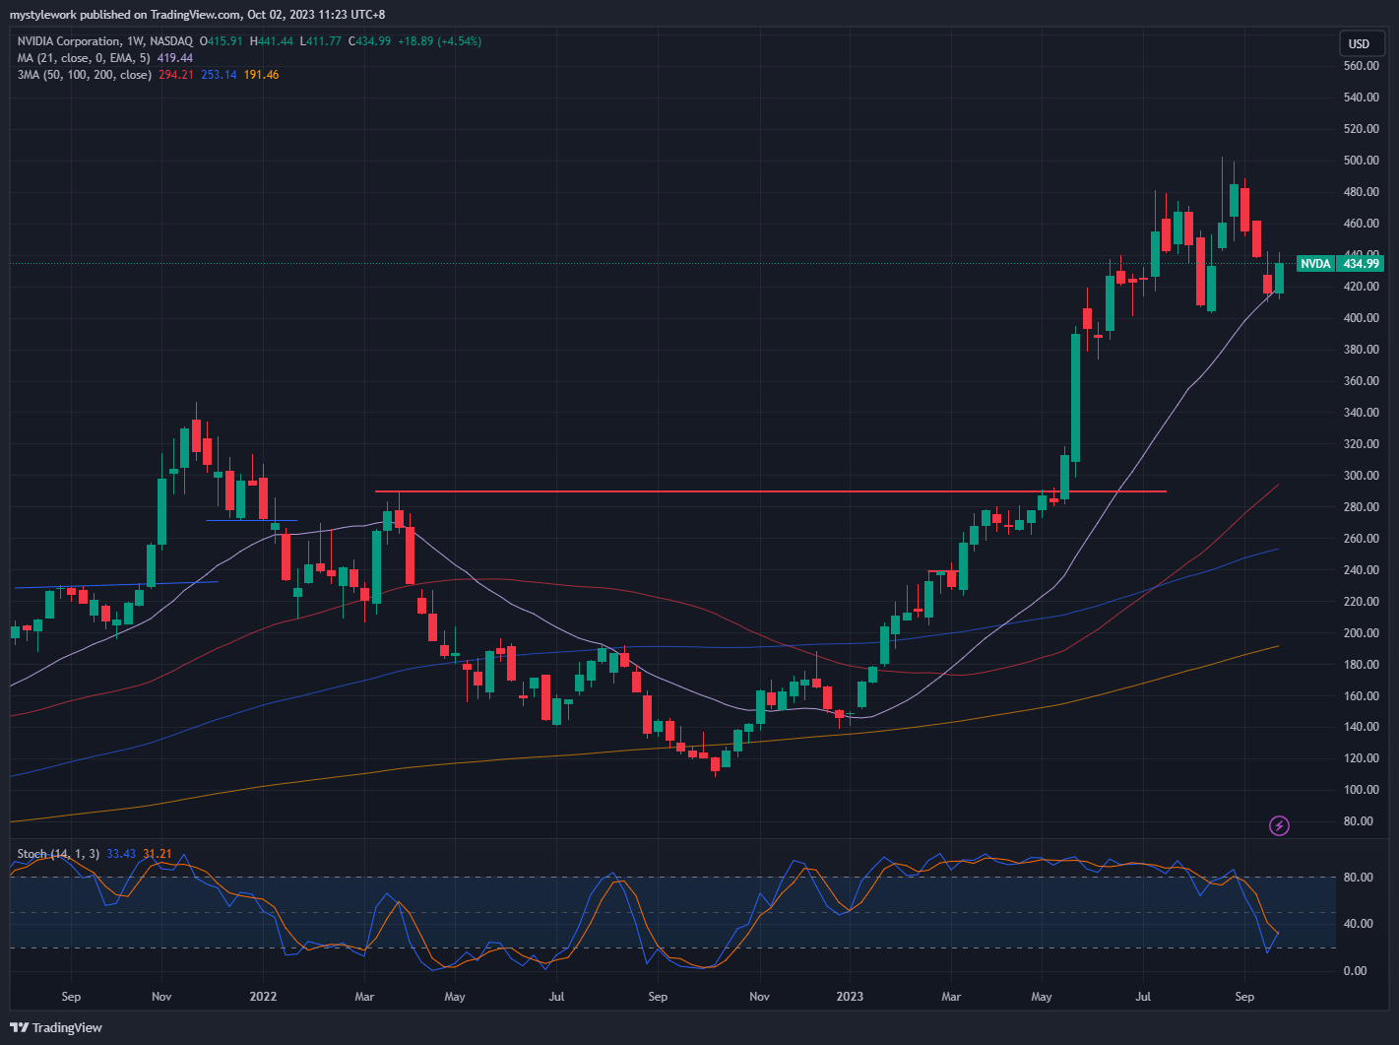The image size is (1399, 1045).
Task: Click the high price H441.44
Action: pos(272,41)
